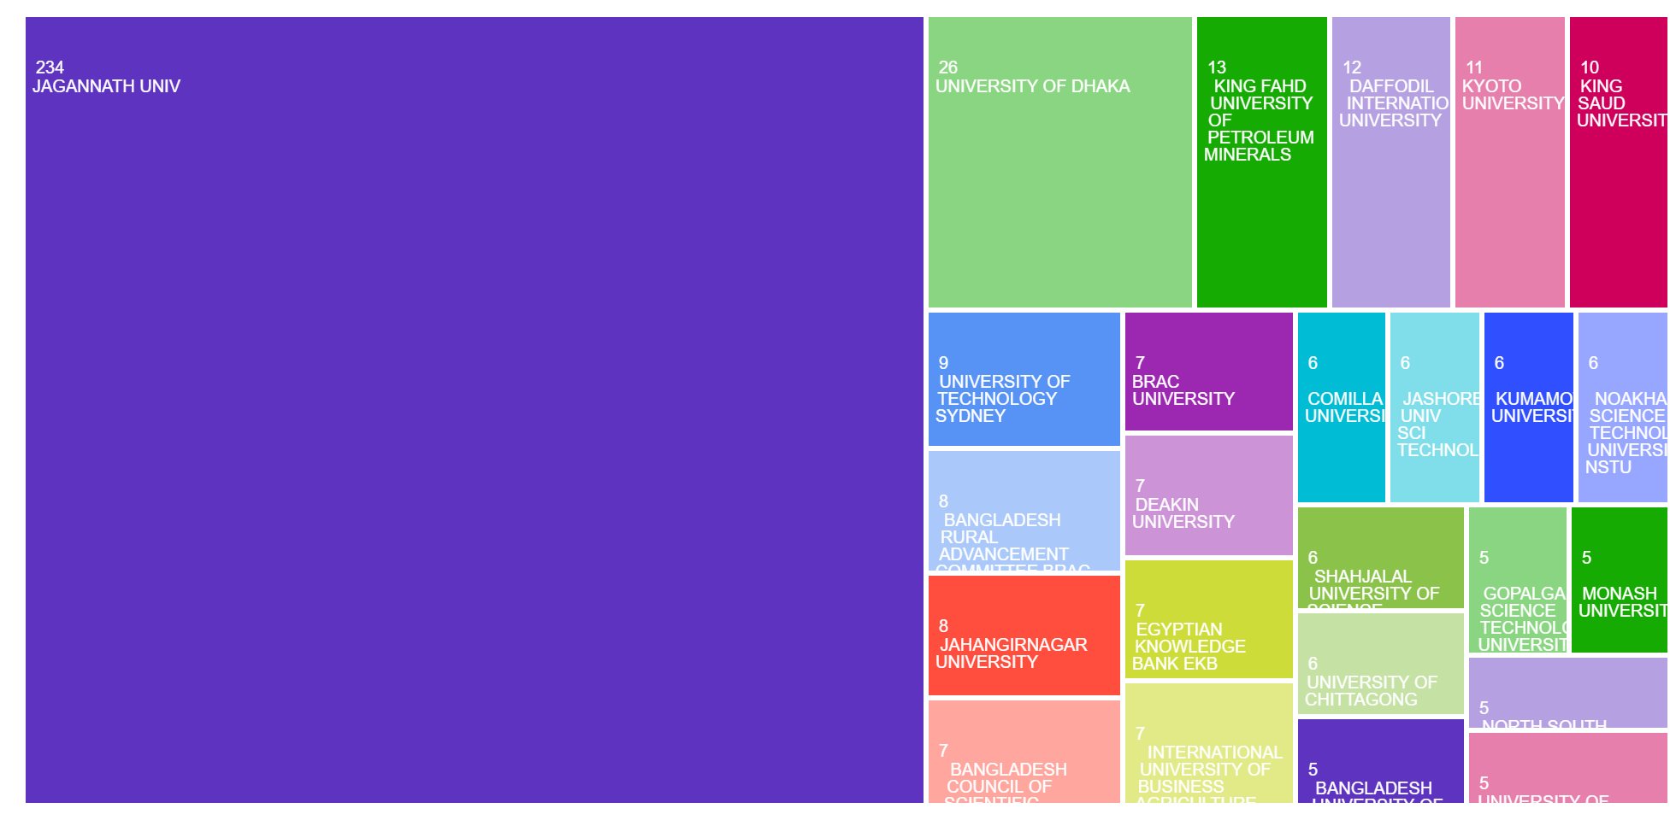Select the Daffodil International University block

point(1390,162)
